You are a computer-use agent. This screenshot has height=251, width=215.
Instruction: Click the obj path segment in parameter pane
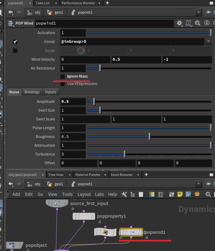tap(34, 12)
